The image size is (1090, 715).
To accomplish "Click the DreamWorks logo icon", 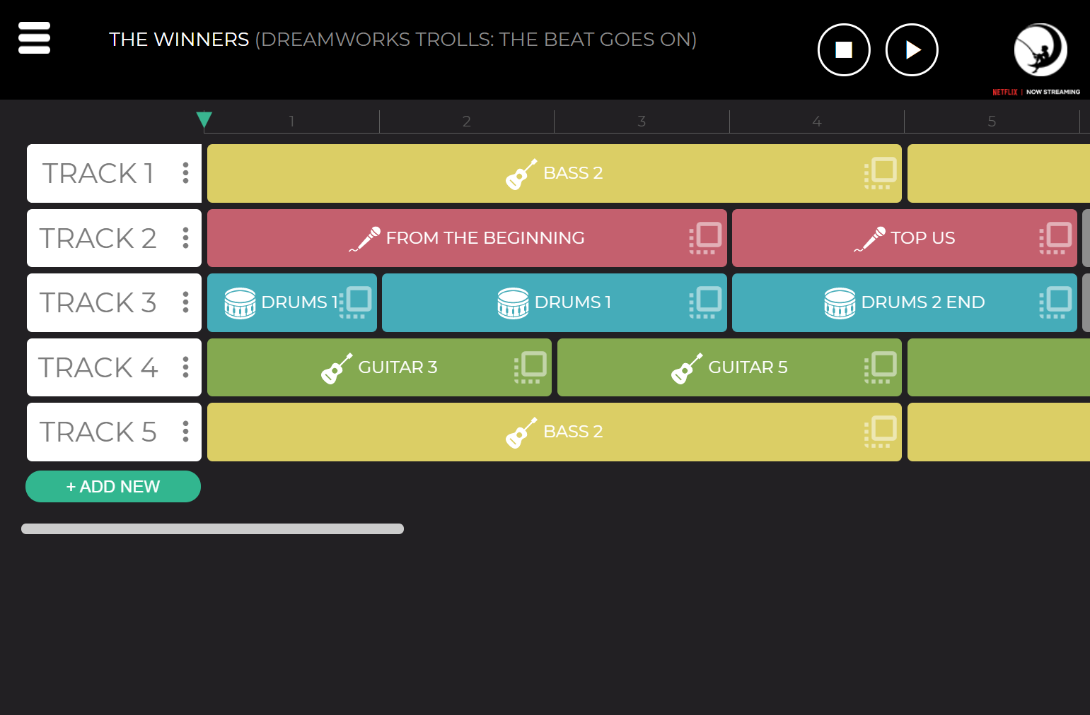I will (1040, 49).
